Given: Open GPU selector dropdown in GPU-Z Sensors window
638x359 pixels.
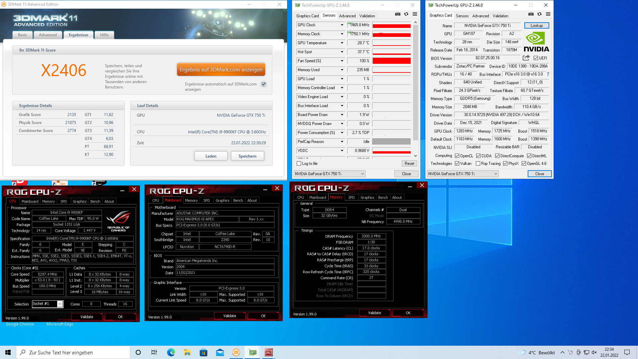Looking at the screenshot, I should [329, 174].
